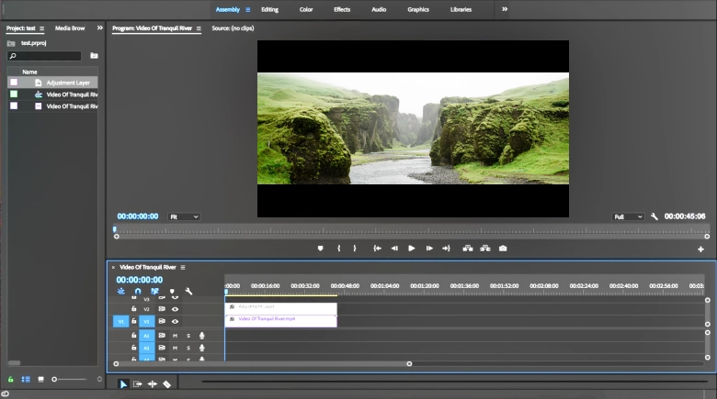The height and width of the screenshot is (399, 717).
Task: Toggle V2 track visibility eye
Action: [175, 309]
